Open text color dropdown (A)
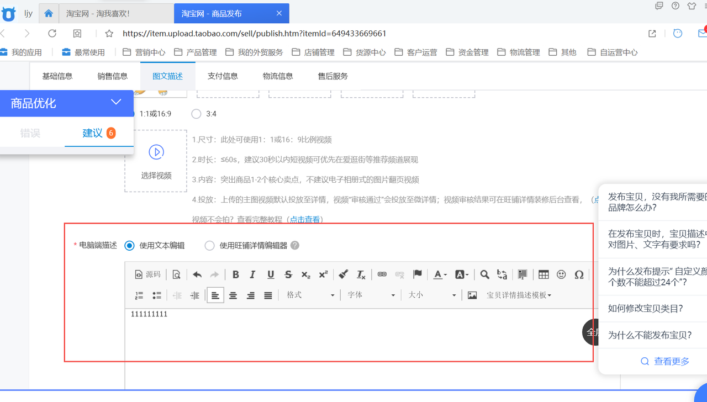707x402 pixels. [x=440, y=274]
